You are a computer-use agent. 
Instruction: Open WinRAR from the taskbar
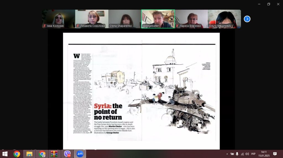(x=54, y=154)
